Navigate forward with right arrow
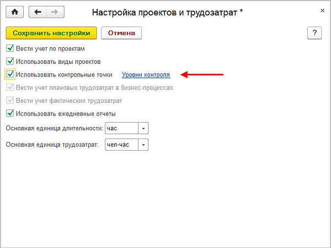Viewport: 331px width, 248px height. (x=55, y=12)
